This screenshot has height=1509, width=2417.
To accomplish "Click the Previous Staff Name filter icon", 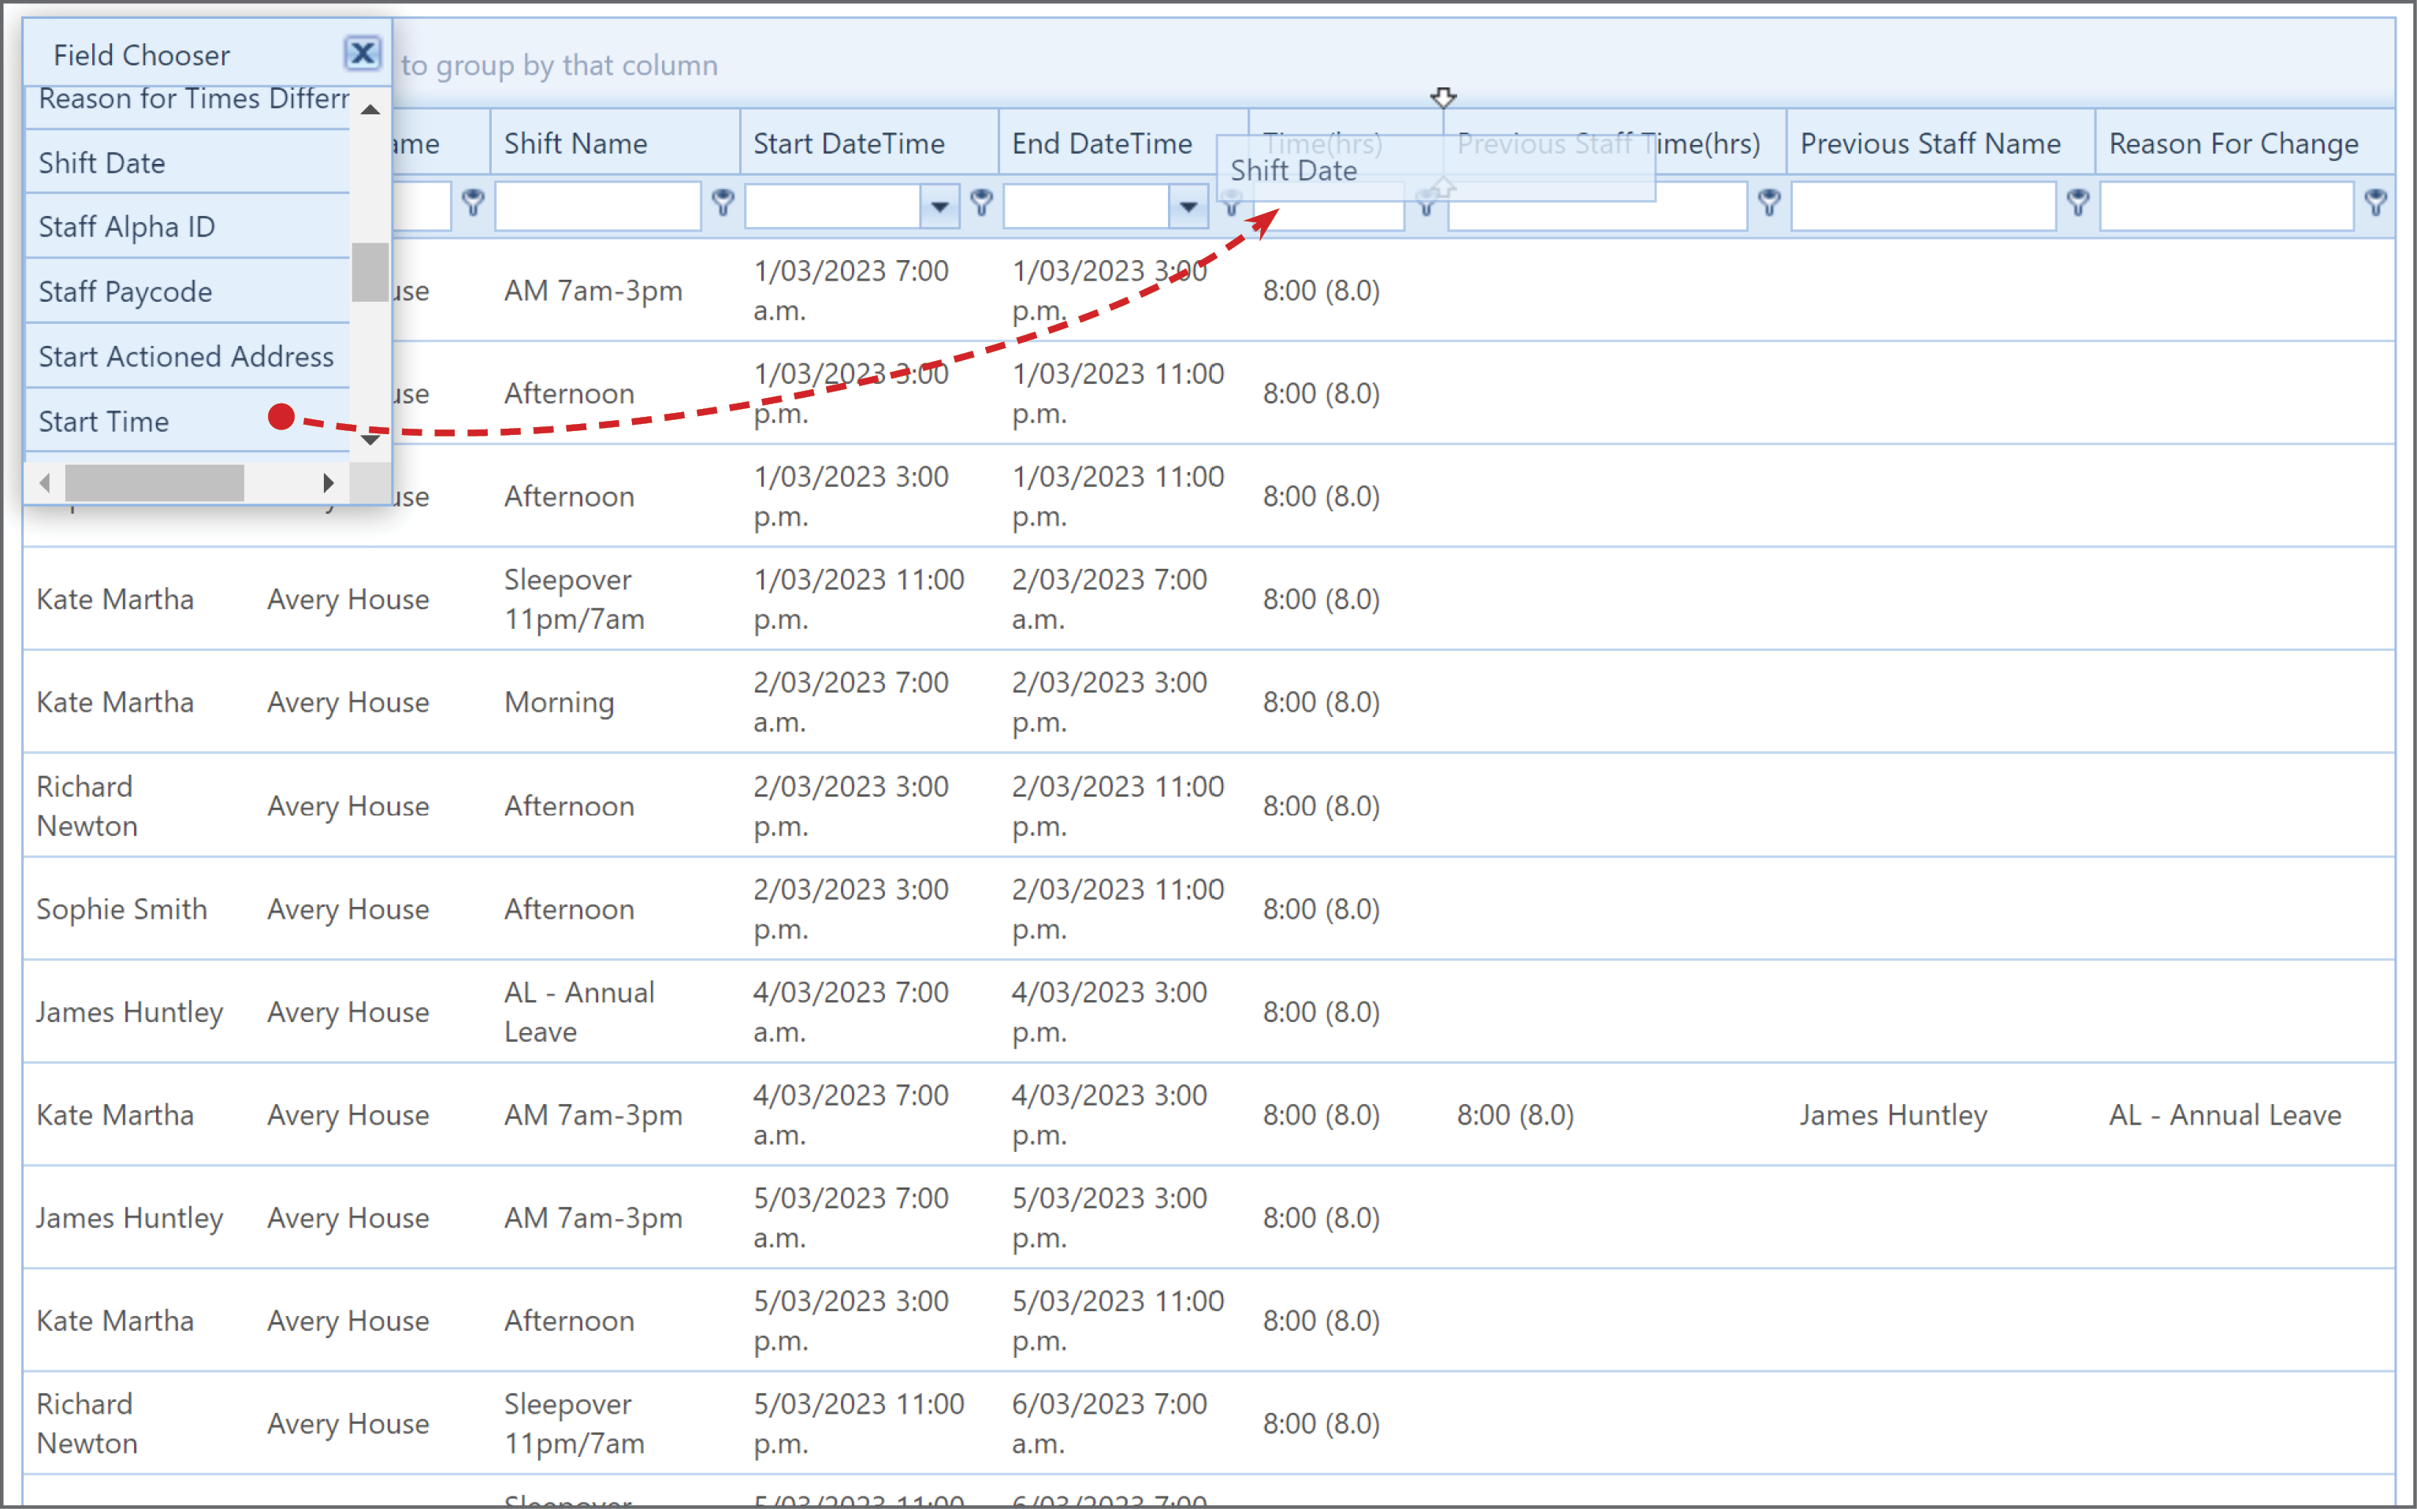I will pyautogui.click(x=2079, y=203).
